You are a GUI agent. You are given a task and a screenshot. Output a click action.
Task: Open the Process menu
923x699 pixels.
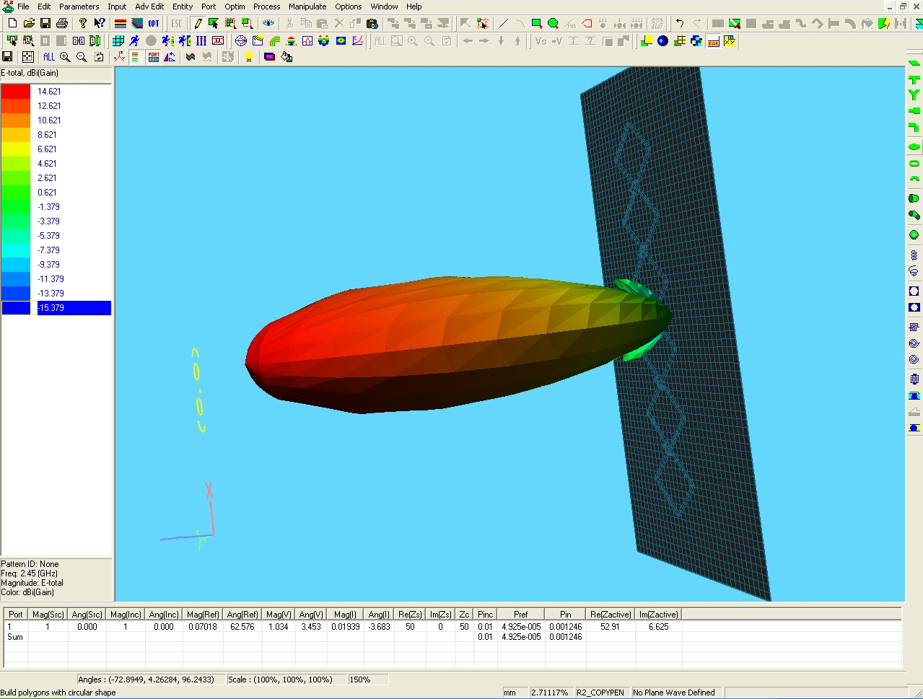266,6
